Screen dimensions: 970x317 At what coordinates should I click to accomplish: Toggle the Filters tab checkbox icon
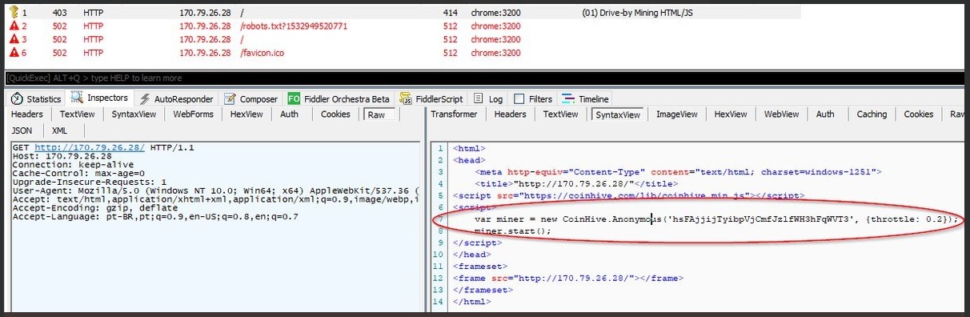519,99
